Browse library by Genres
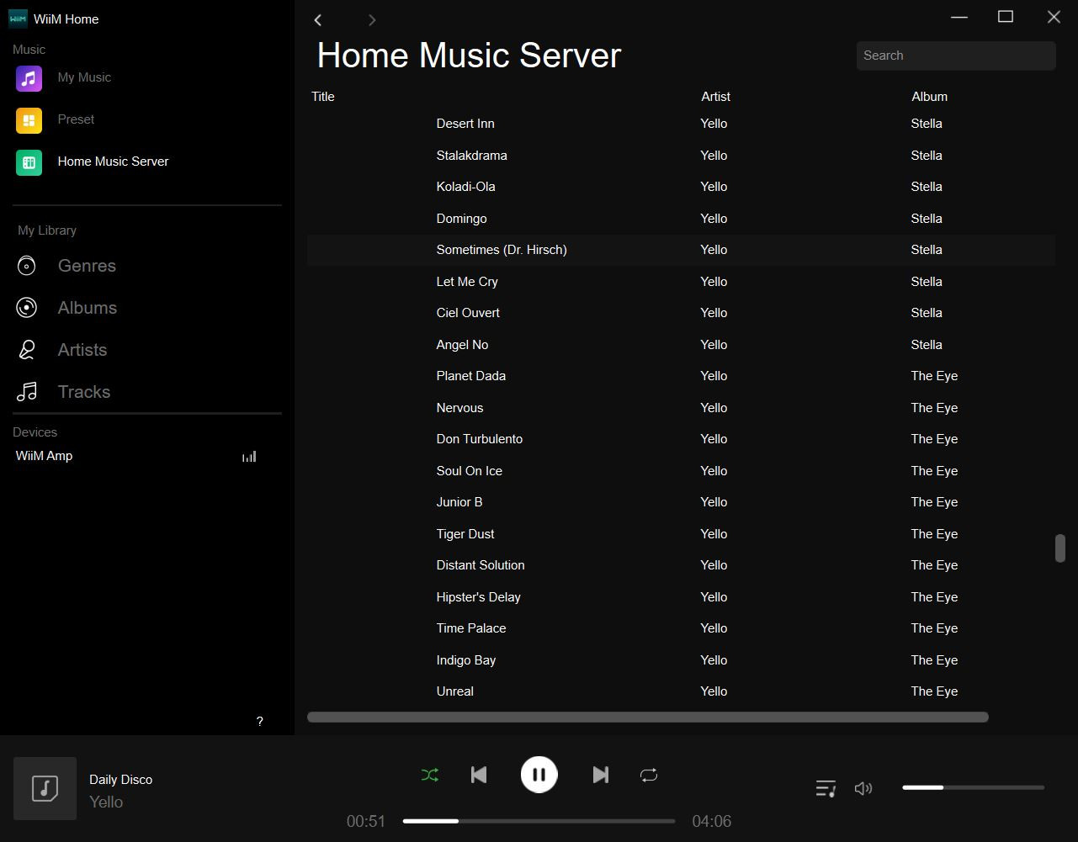 (86, 266)
